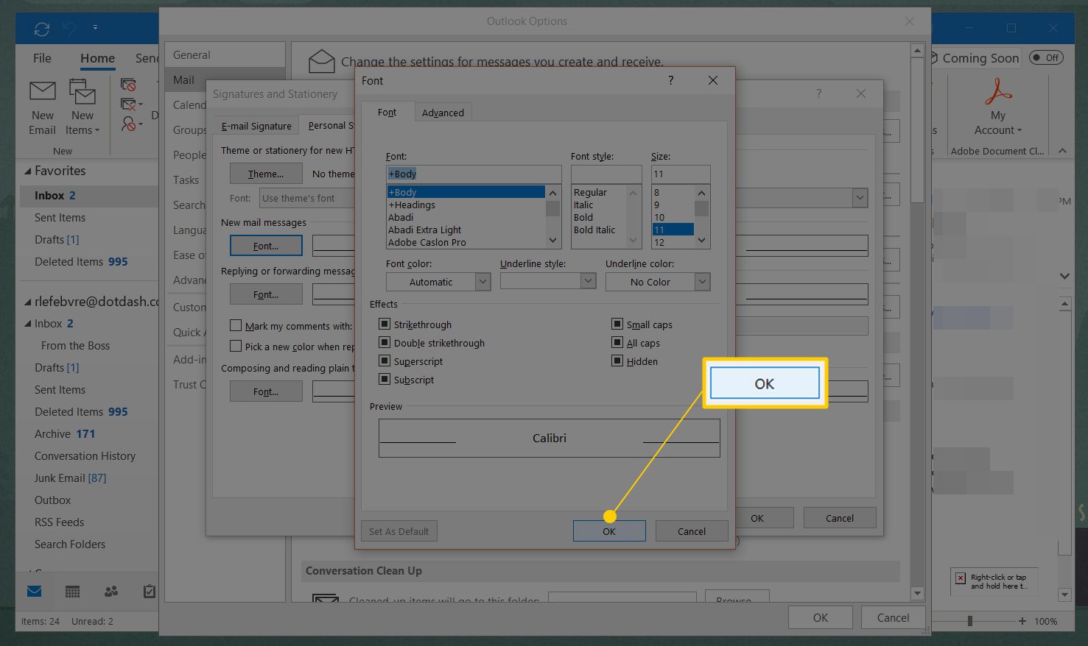Select Mail in Outlook Options sidebar

point(225,80)
